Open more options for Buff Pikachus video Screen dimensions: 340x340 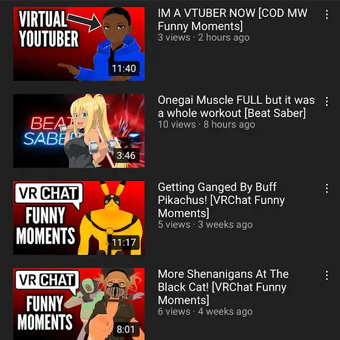327,188
